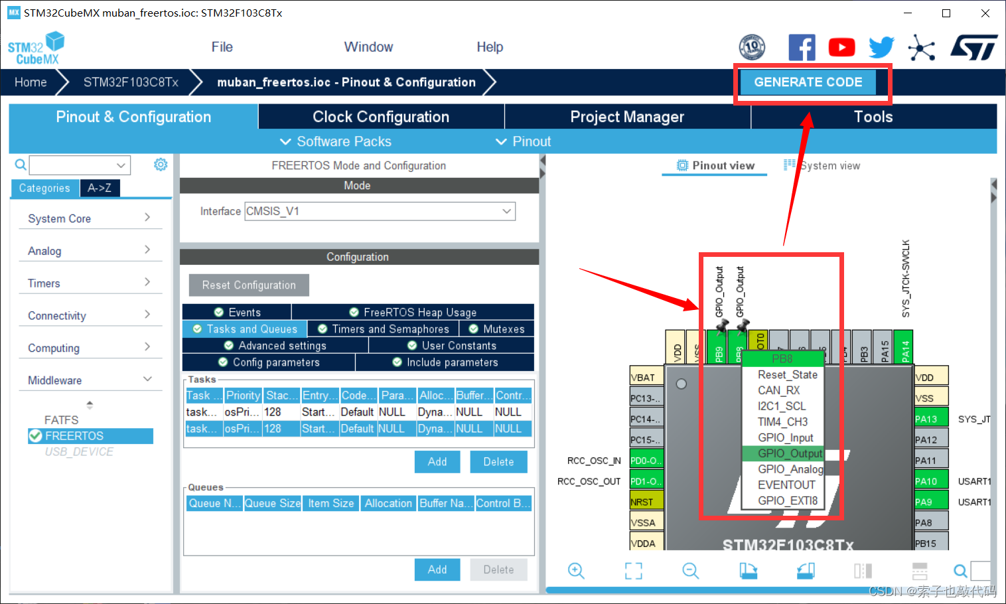Open the File menu
Viewport: 1006px width, 604px height.
pyautogui.click(x=222, y=47)
